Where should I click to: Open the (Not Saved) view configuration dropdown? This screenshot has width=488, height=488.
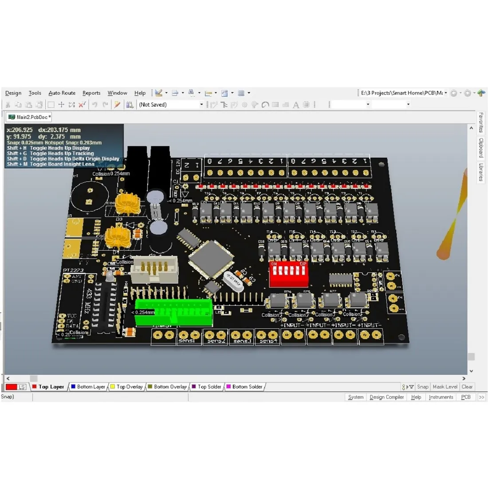click(x=201, y=105)
